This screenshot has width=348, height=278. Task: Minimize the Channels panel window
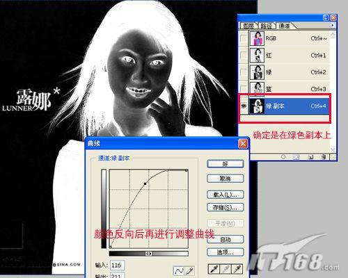click(326, 17)
